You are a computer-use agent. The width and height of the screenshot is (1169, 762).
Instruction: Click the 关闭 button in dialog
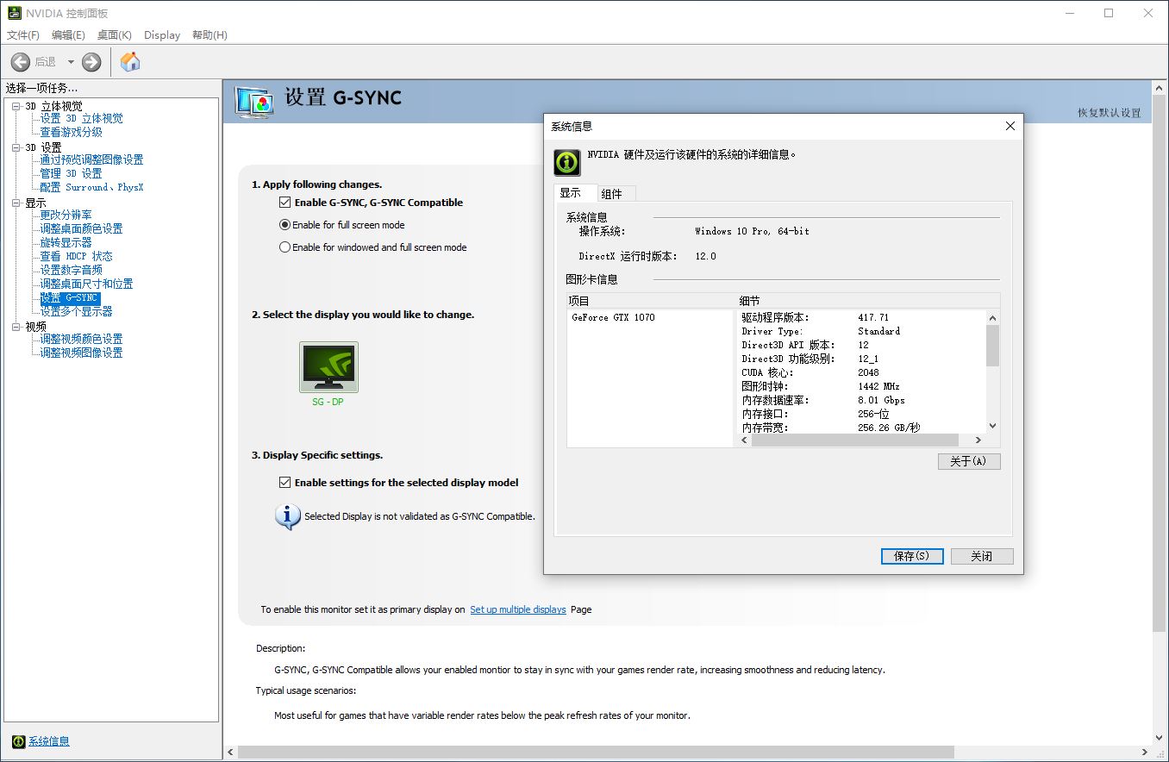click(x=982, y=556)
